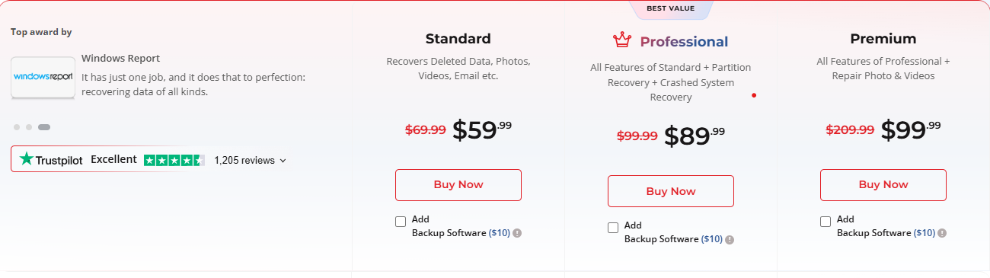Select the first carousel dot

tap(17, 126)
